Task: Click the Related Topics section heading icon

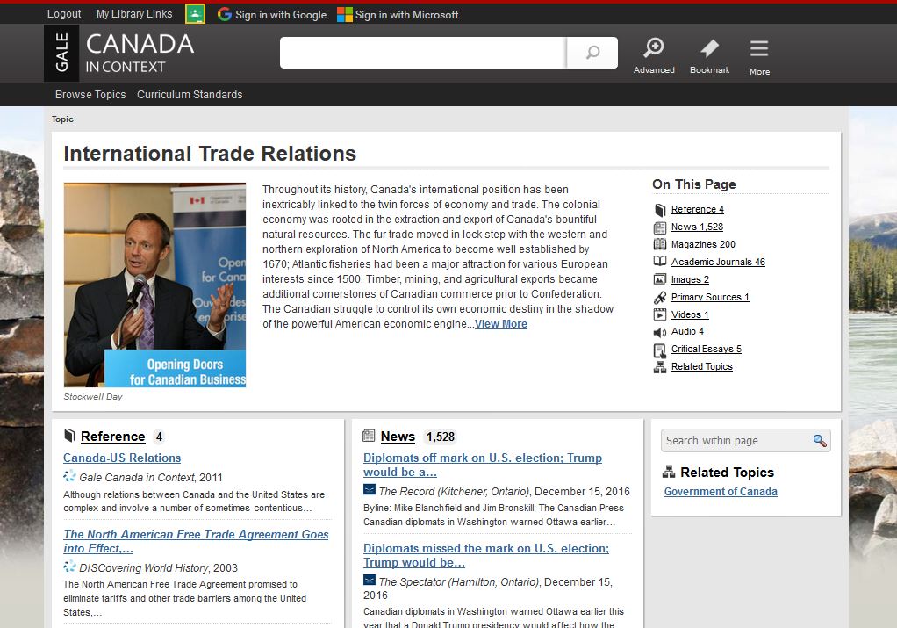Action: (668, 472)
